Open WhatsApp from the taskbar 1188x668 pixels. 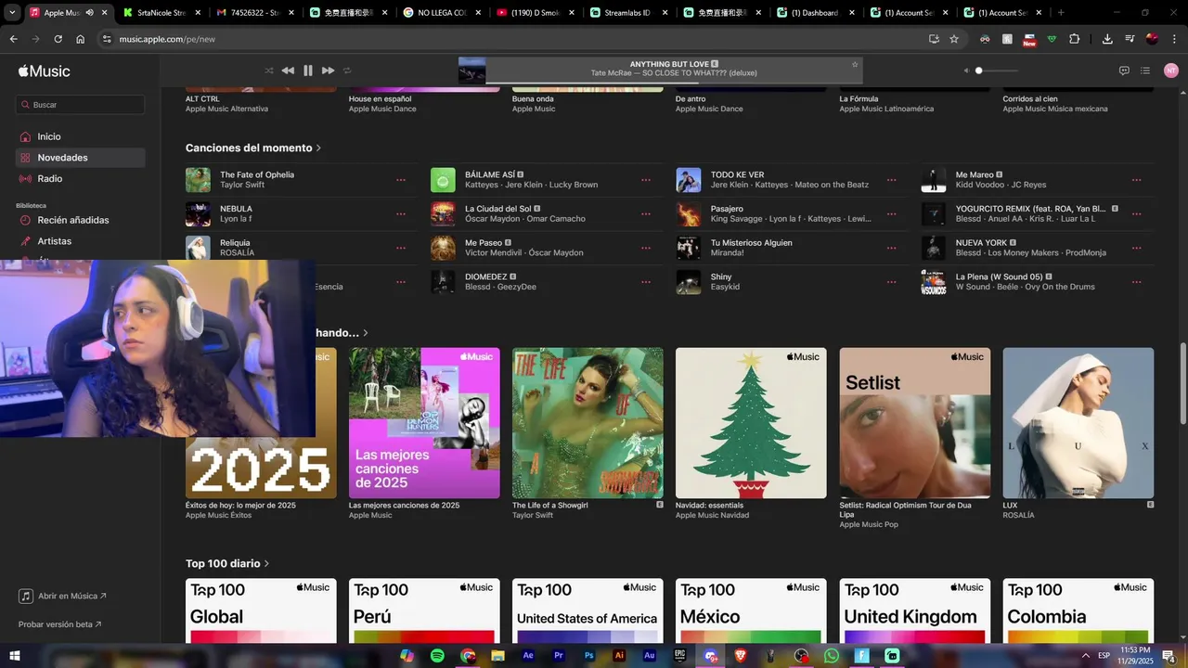pos(832,655)
